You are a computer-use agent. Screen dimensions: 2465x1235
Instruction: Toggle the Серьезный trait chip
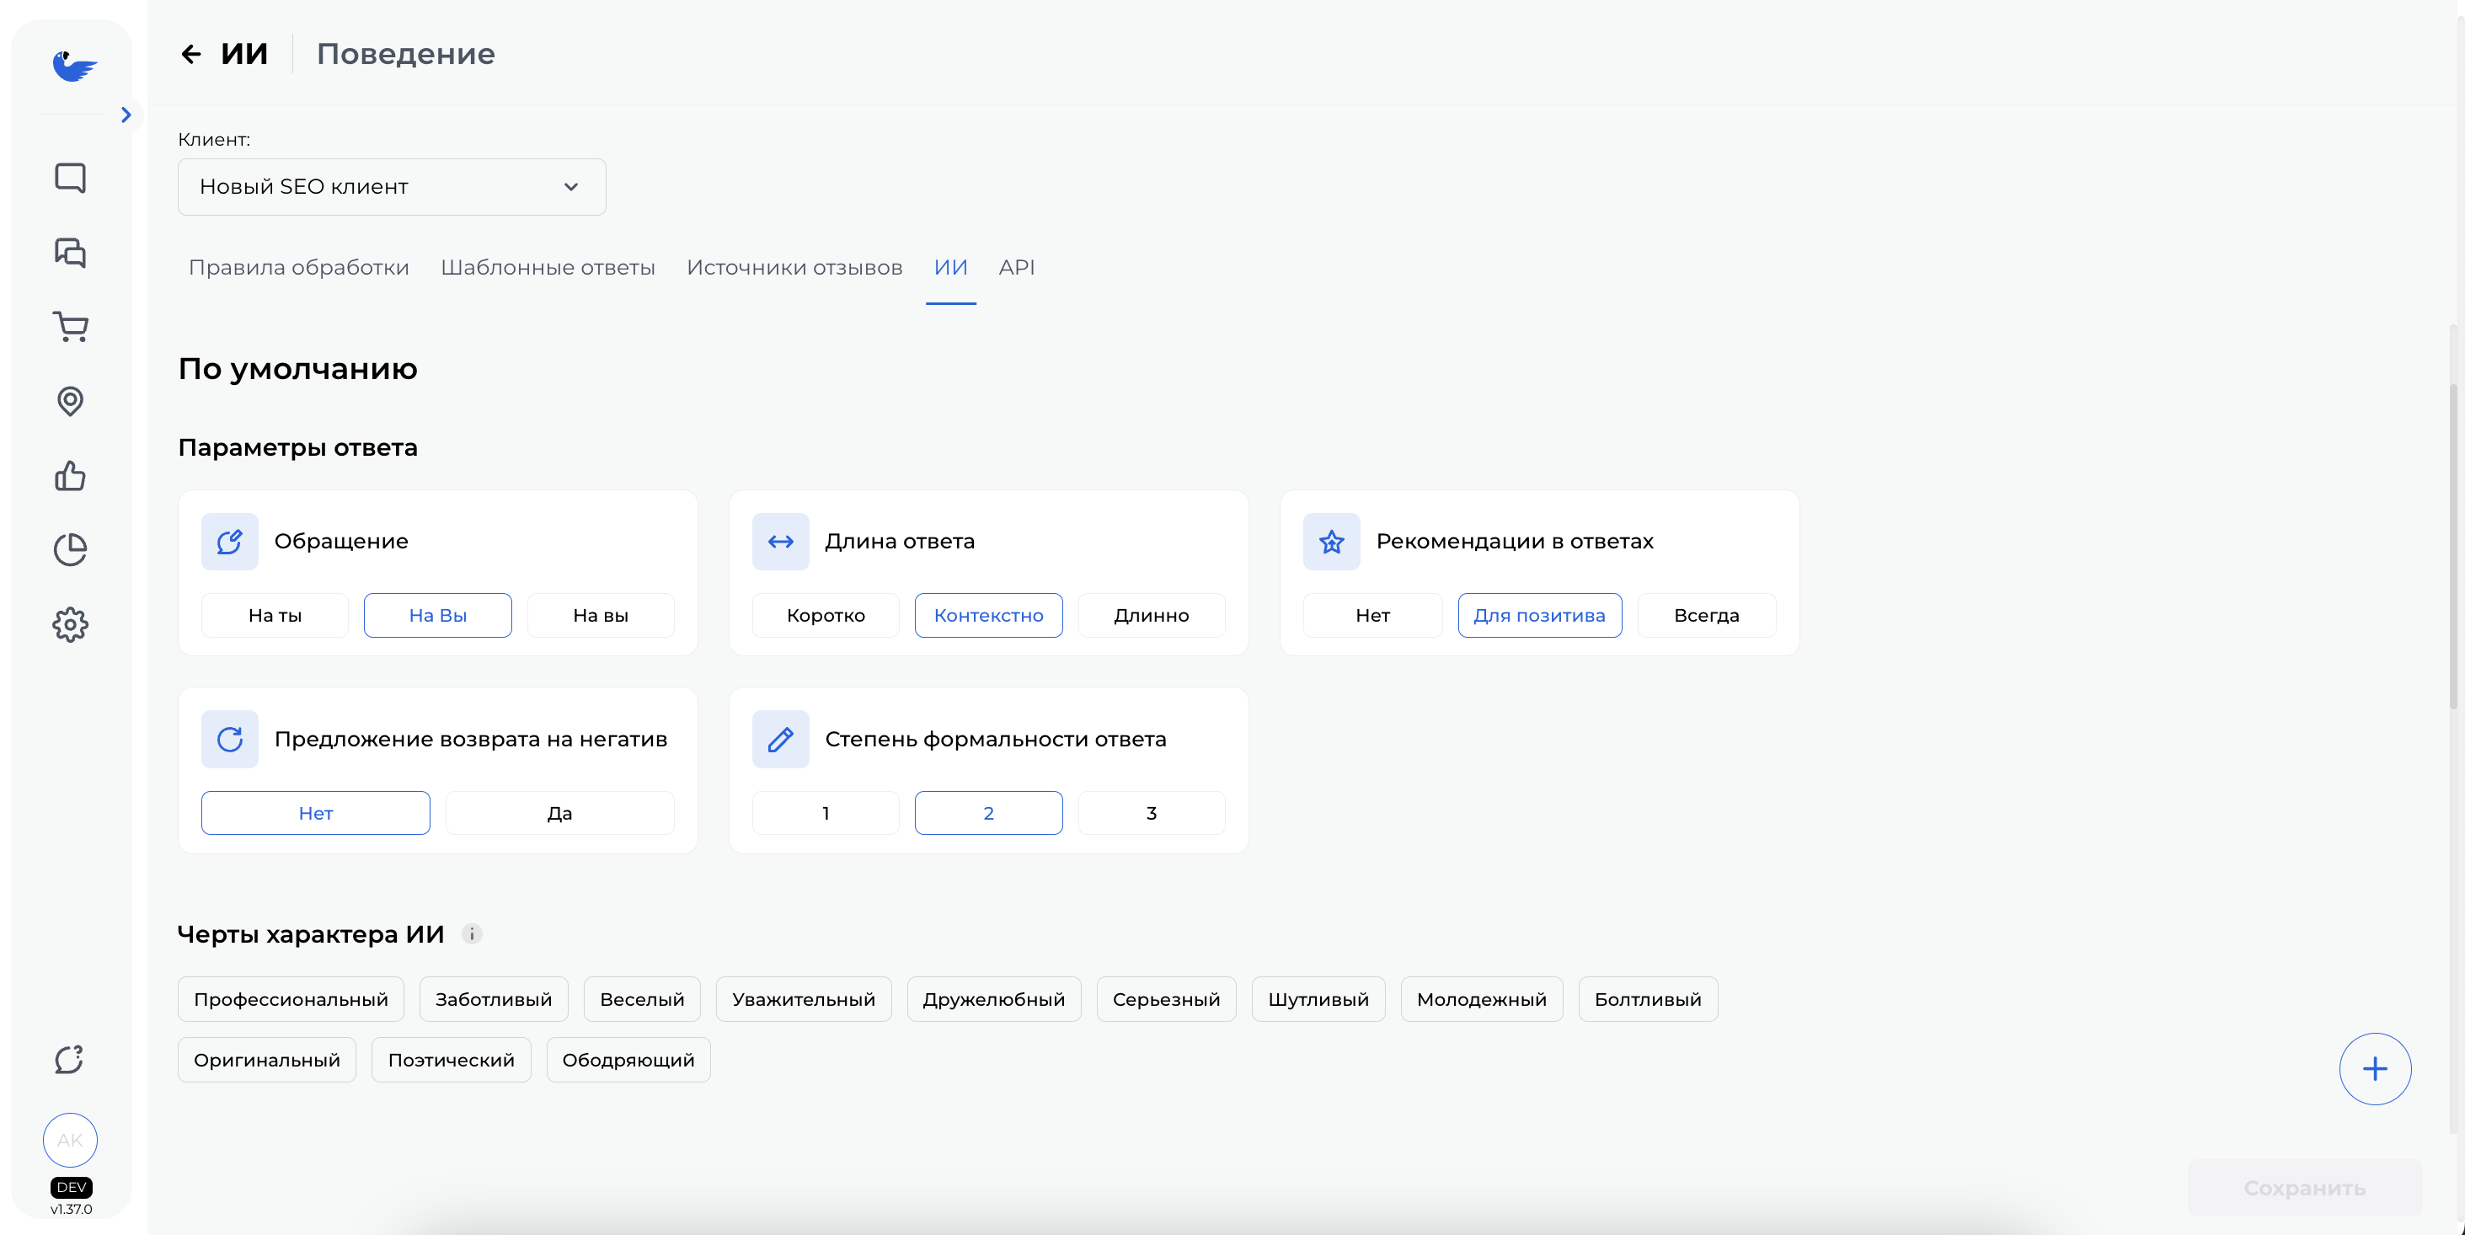[x=1167, y=1000]
